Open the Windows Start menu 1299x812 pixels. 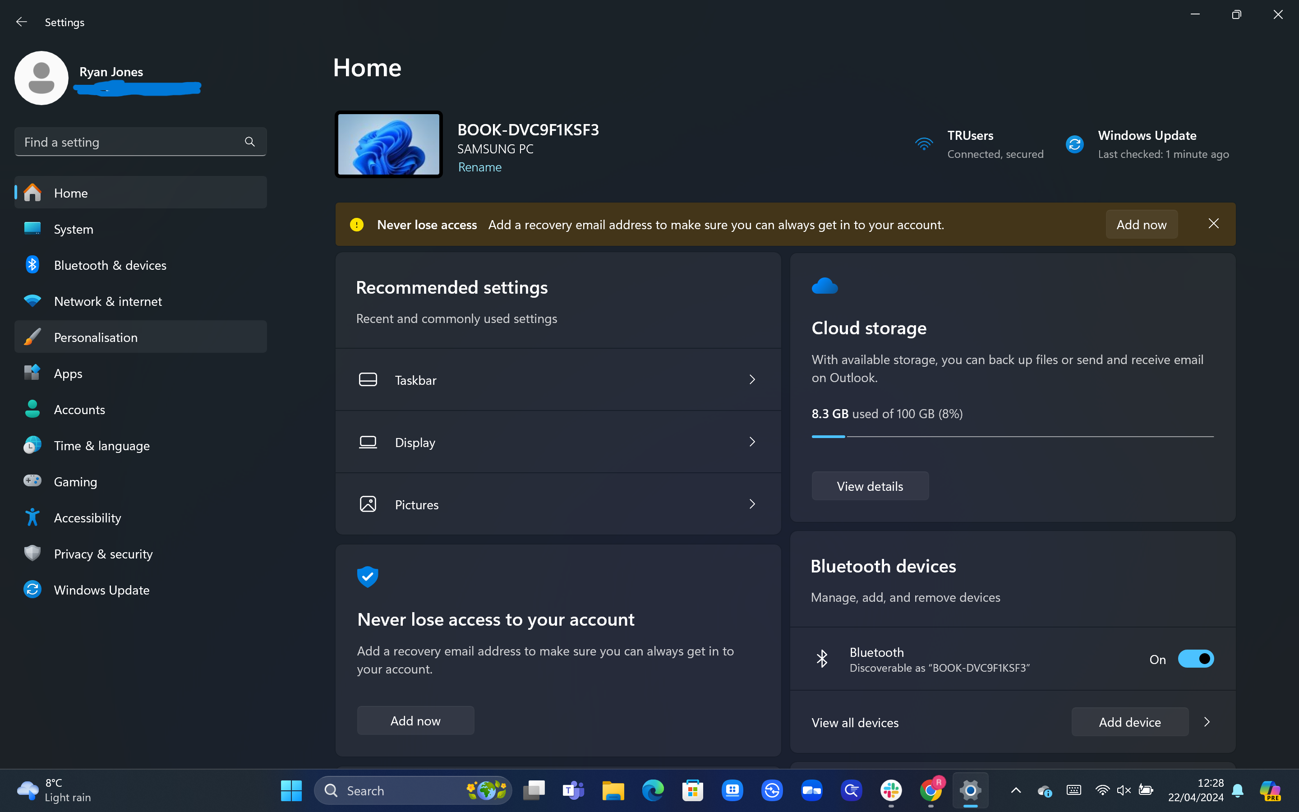(x=291, y=790)
